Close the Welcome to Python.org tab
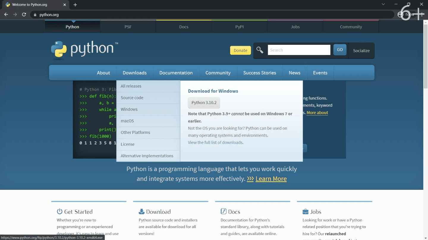 click(x=64, y=5)
